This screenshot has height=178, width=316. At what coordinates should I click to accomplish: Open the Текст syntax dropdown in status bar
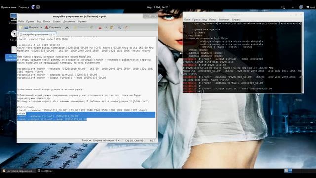click(86, 140)
